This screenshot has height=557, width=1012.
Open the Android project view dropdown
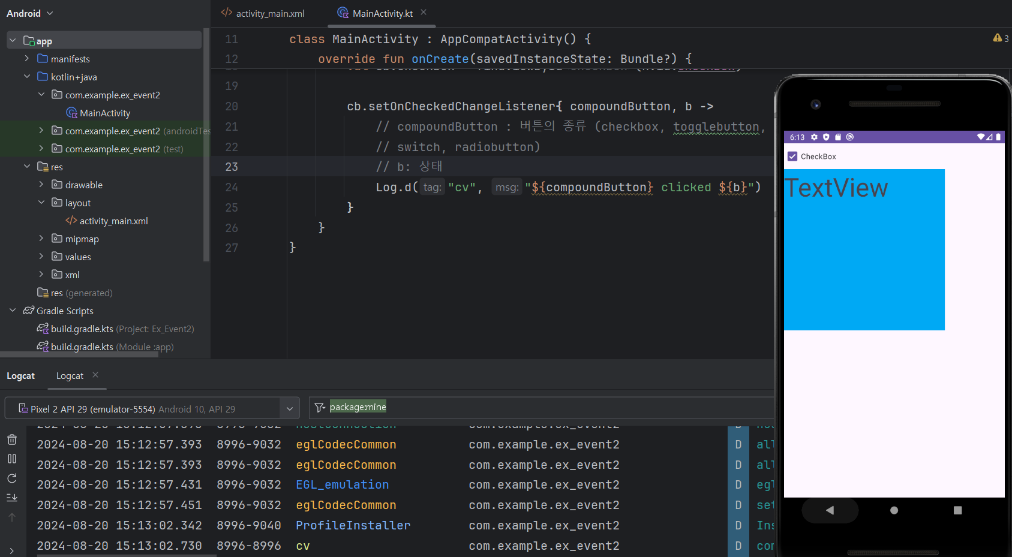point(29,13)
